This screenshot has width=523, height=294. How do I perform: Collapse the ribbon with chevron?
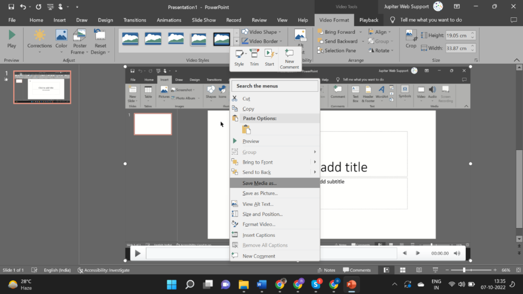click(517, 60)
